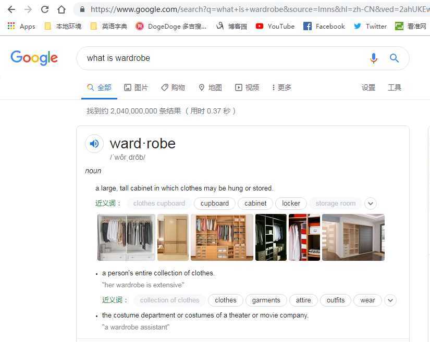Open the room with built-in wardrobe image

(353, 237)
